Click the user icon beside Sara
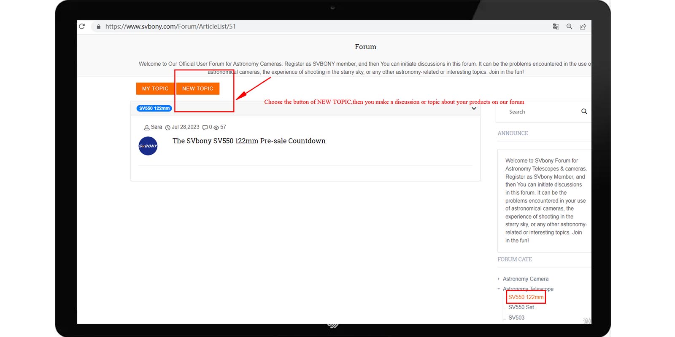Image resolution: width=675 pixels, height=337 pixels. (x=147, y=127)
